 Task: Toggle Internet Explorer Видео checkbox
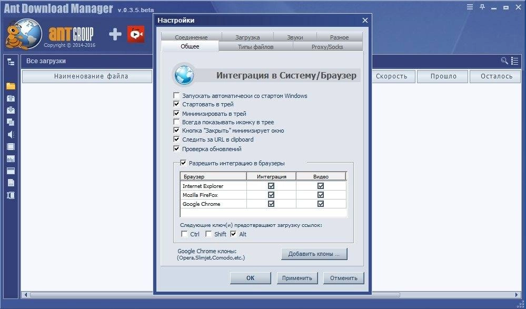pyautogui.click(x=320, y=186)
